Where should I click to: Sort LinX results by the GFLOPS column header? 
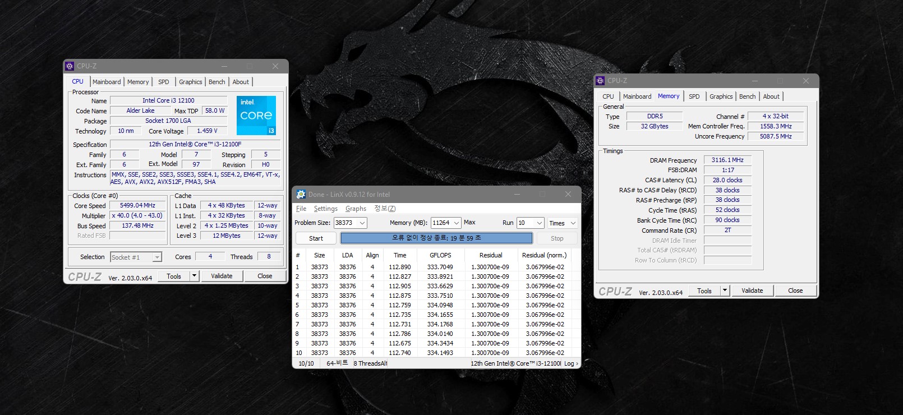[440, 255]
